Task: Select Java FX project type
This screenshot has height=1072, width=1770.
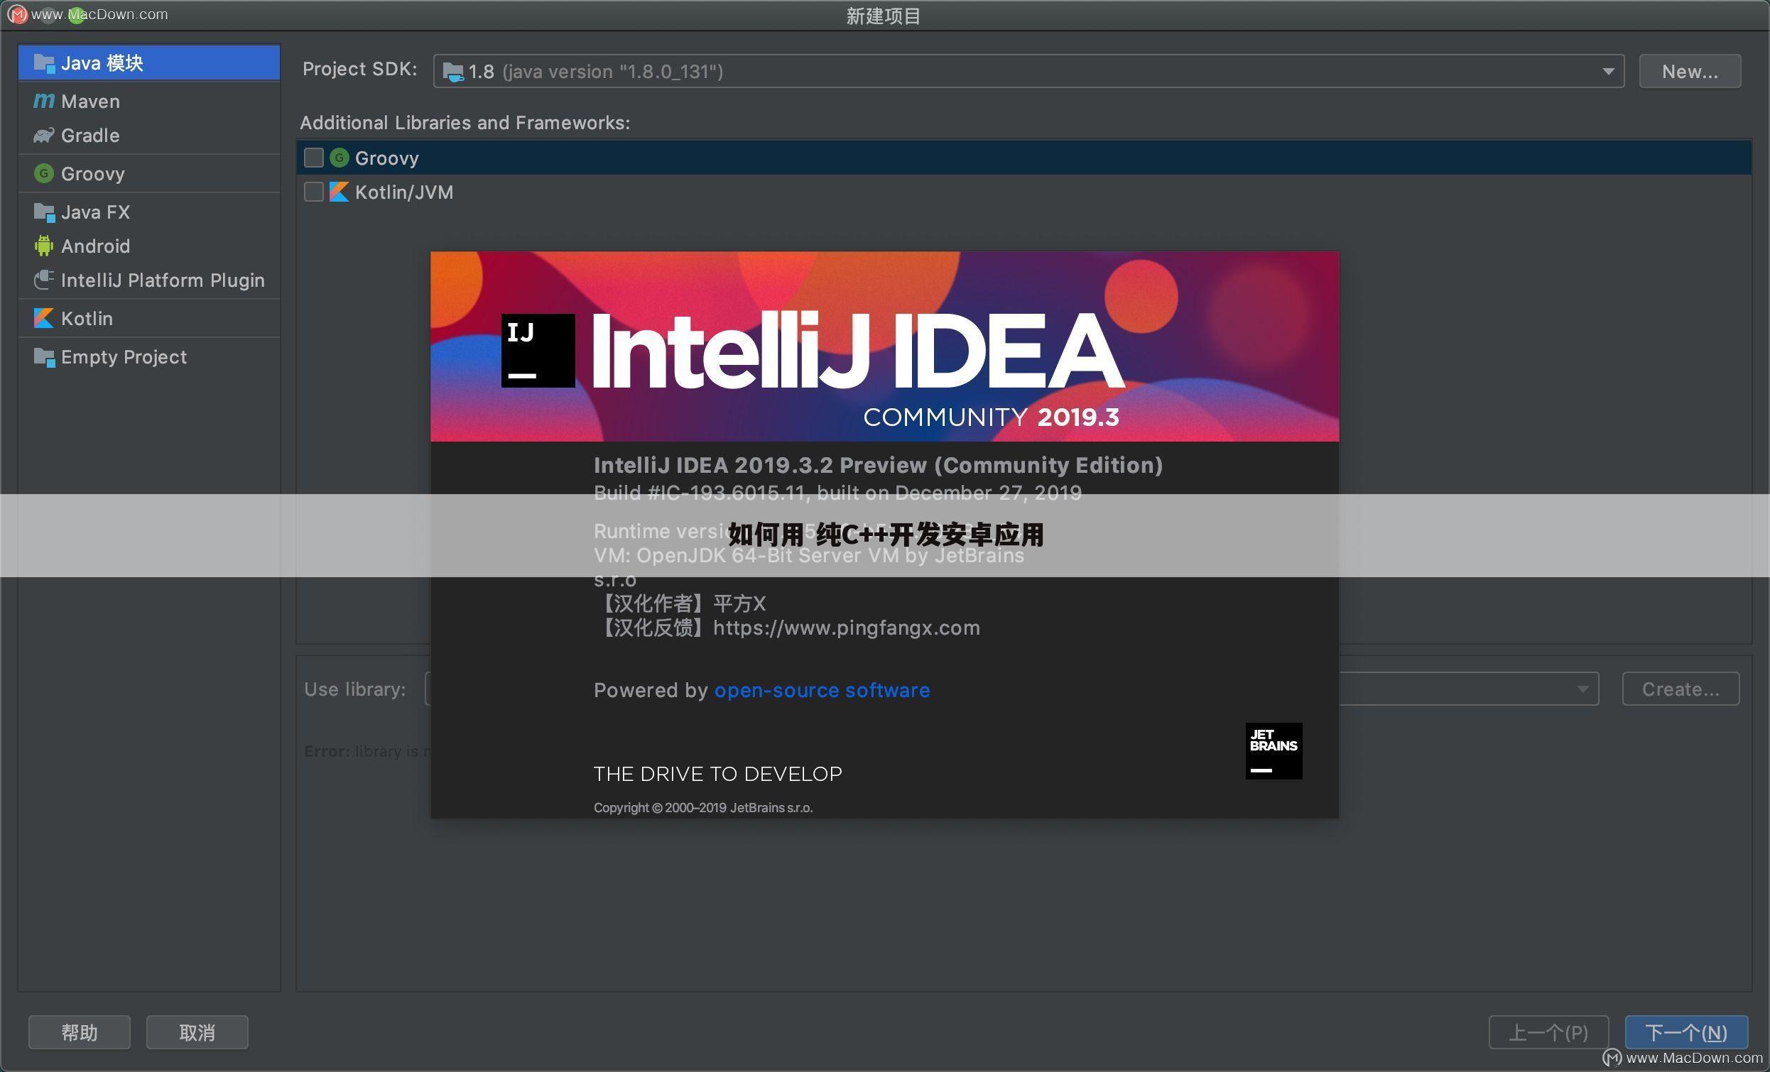Action: coord(148,212)
